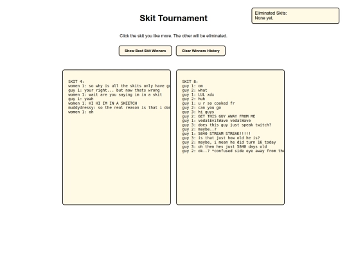Screen dimensions: 347x260
Task: Click the line 'women 1: oh'
Action: coord(81,112)
